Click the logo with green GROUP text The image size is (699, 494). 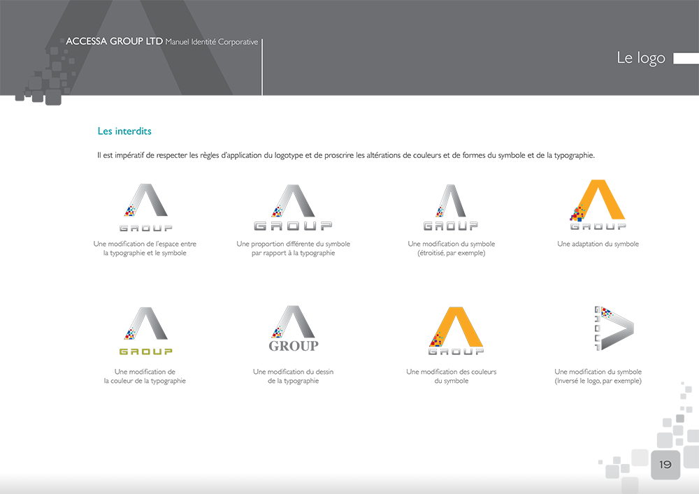[x=145, y=331]
